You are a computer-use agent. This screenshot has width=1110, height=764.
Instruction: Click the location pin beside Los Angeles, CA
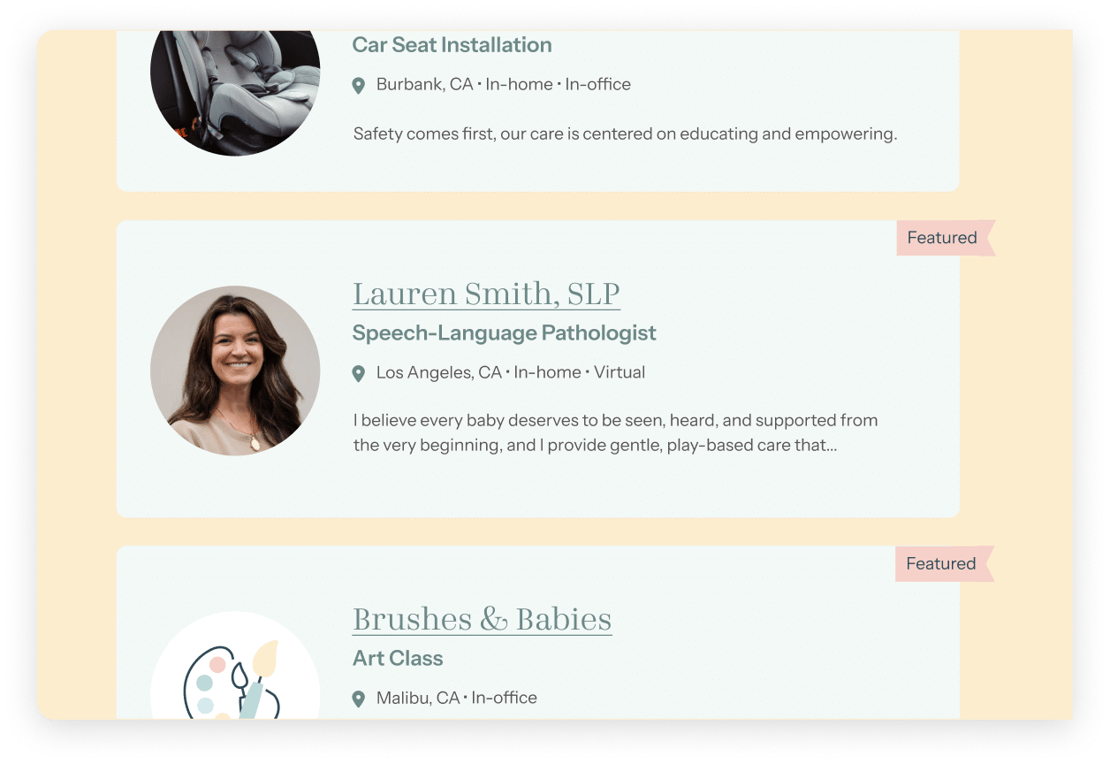[358, 374]
